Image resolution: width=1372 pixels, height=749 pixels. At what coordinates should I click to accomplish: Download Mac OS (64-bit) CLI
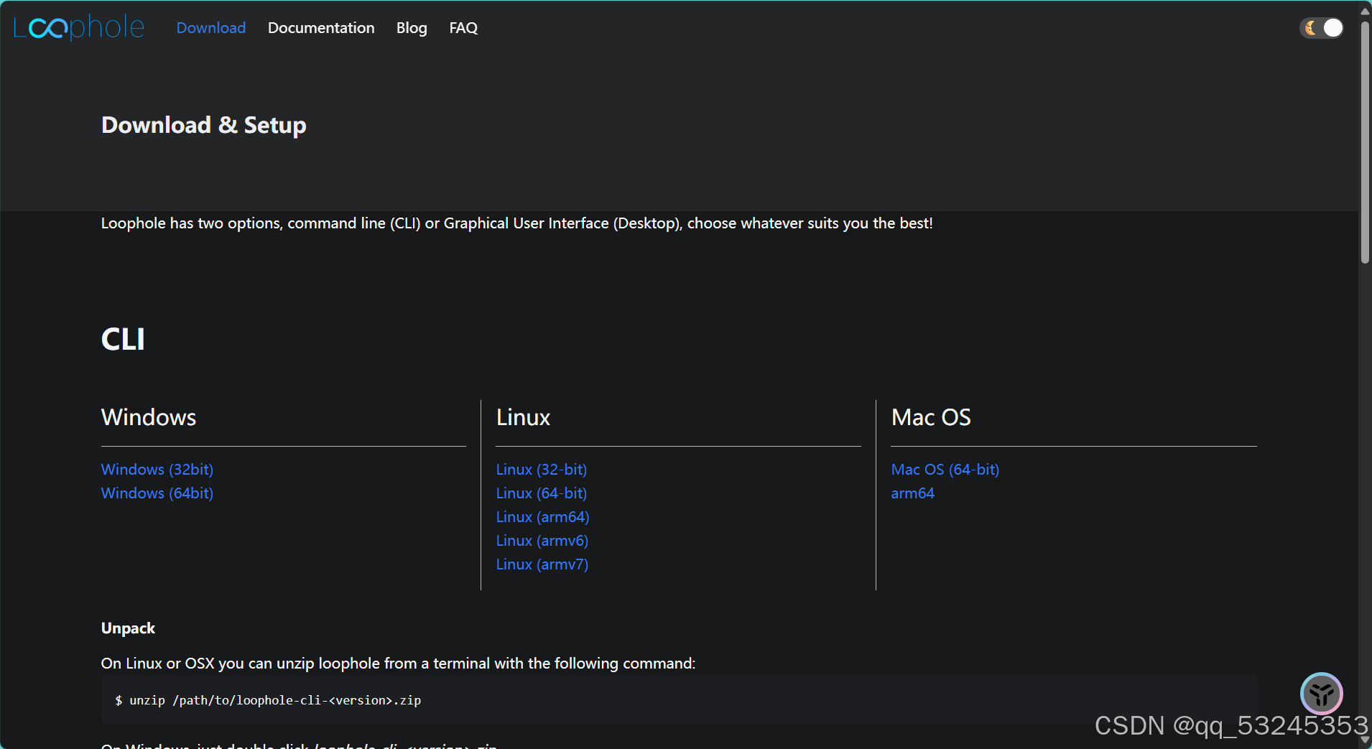[945, 470]
